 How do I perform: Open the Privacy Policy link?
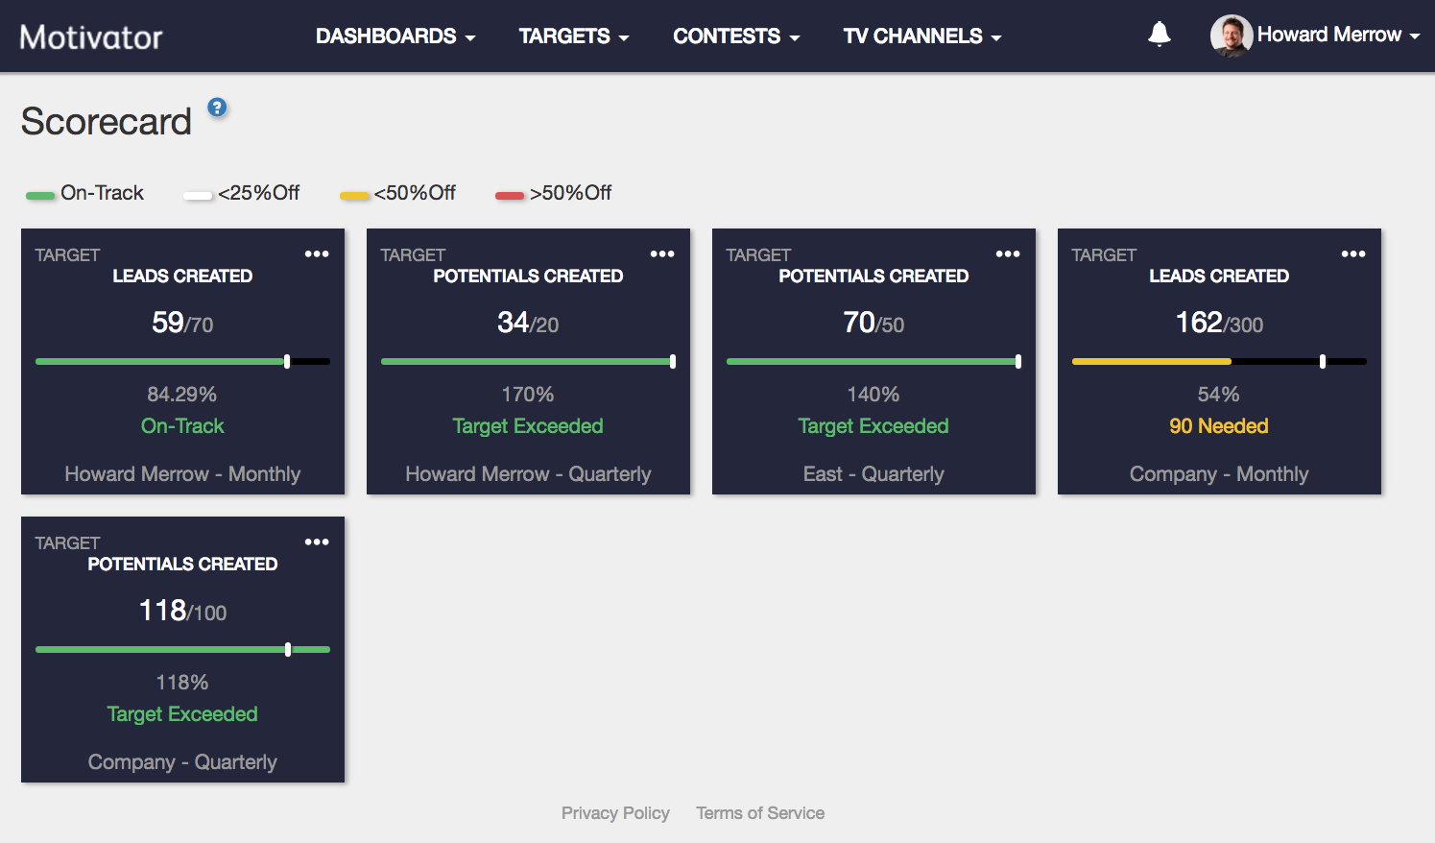(615, 813)
